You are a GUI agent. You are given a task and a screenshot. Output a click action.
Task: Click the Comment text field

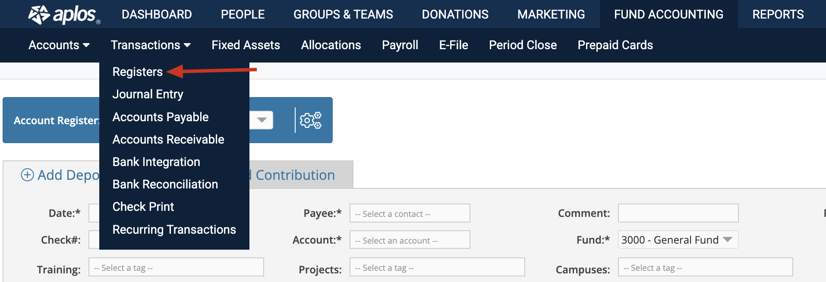pyautogui.click(x=678, y=213)
